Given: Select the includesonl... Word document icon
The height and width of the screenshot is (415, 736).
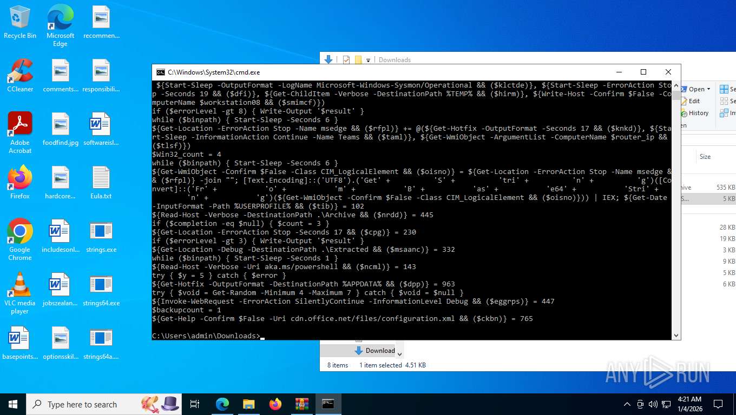Looking at the screenshot, I should pos(59,236).
